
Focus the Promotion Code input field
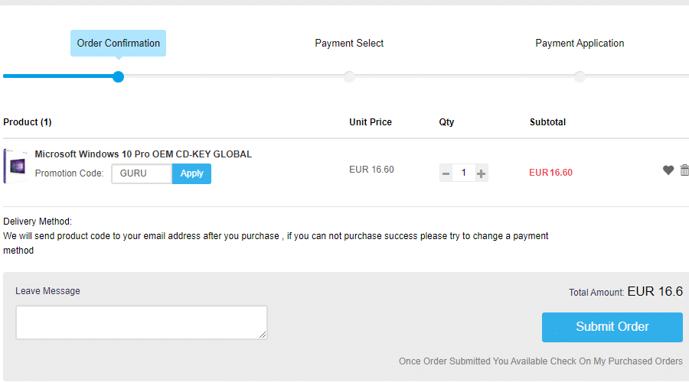coord(142,173)
